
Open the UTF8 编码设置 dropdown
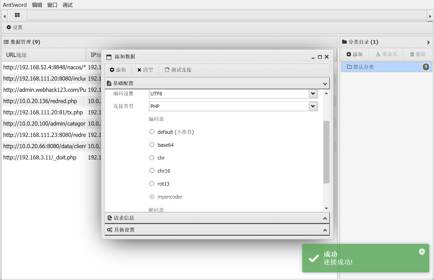(313, 94)
